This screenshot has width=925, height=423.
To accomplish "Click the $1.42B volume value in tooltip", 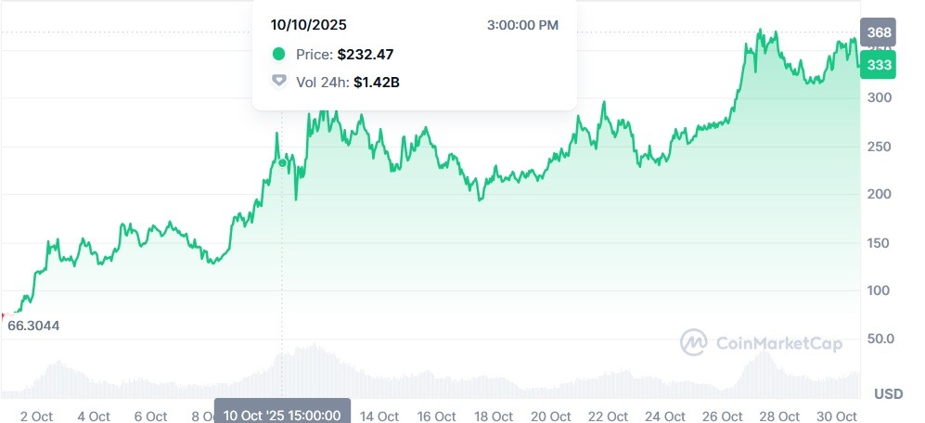I will [x=377, y=82].
